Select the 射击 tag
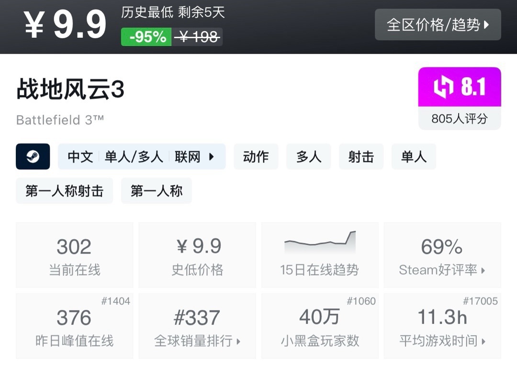The height and width of the screenshot is (365, 517). click(x=361, y=157)
